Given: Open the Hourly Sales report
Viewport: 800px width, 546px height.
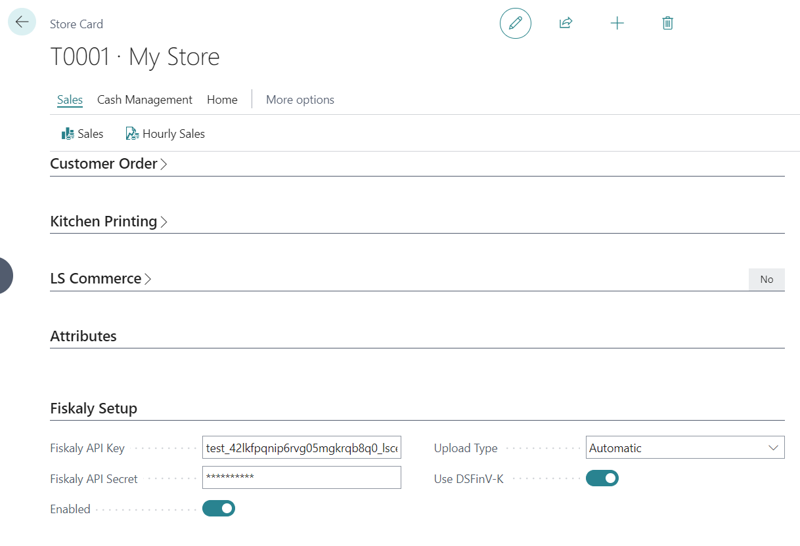Looking at the screenshot, I should (166, 134).
